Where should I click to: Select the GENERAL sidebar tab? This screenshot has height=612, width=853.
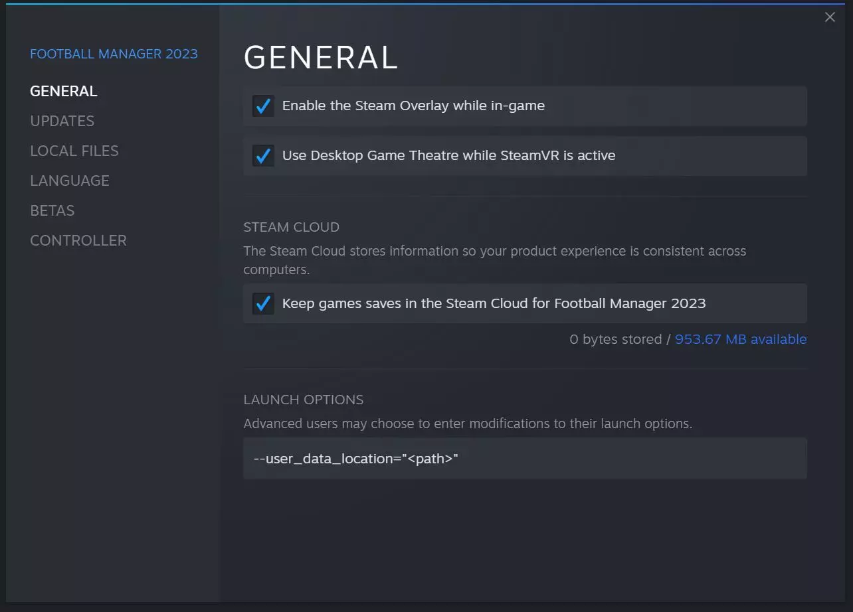(x=64, y=91)
